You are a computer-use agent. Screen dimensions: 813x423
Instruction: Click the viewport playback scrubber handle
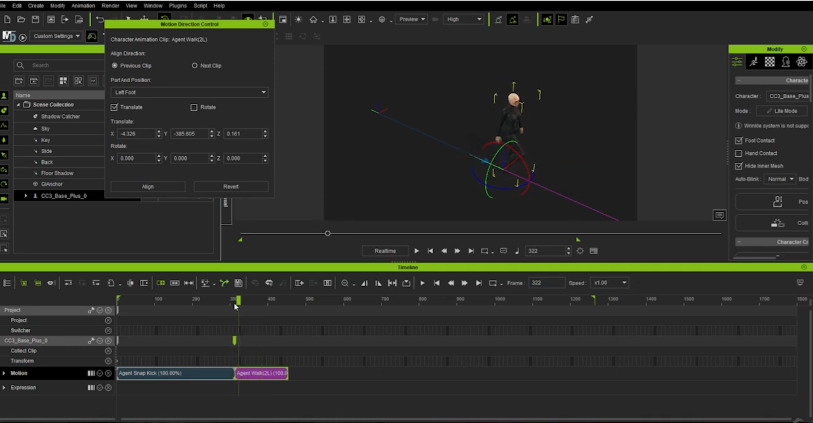[x=328, y=233]
